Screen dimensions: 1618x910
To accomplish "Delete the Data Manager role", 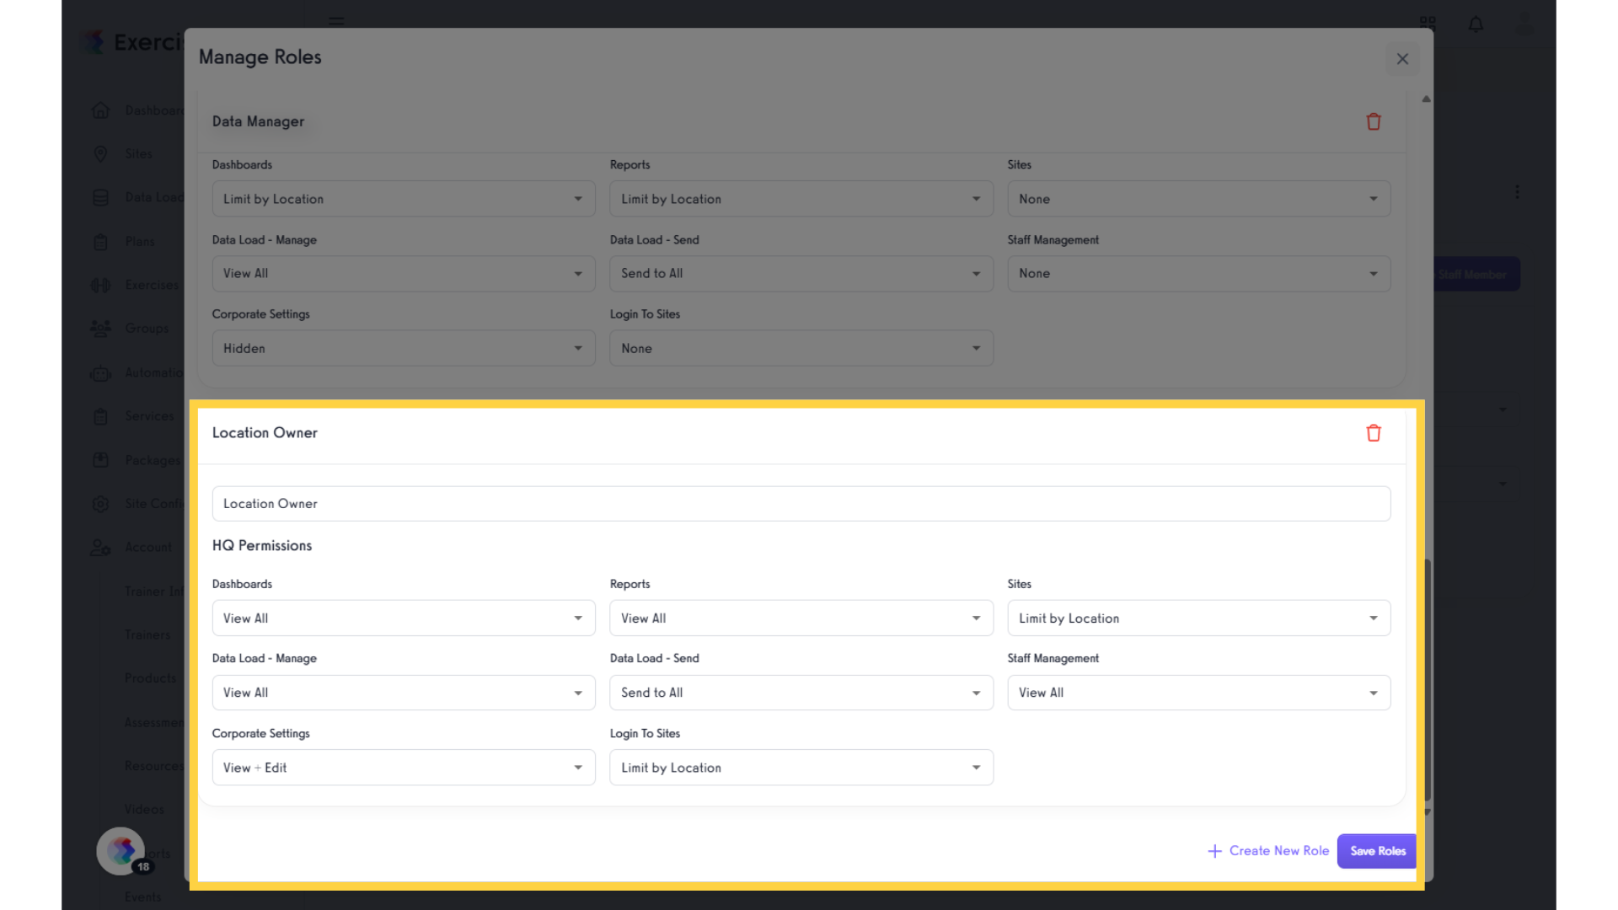I will pyautogui.click(x=1374, y=121).
